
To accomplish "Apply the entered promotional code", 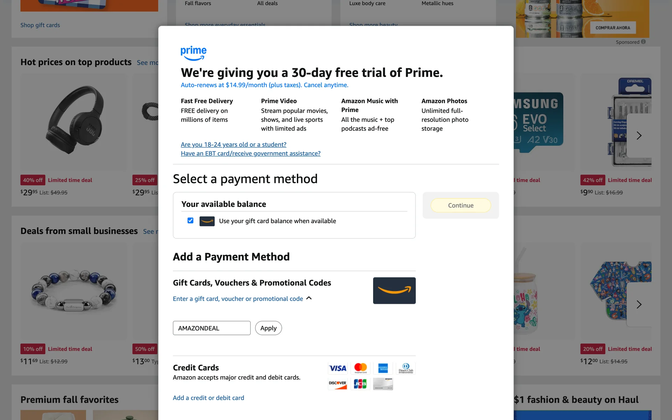I will pos(268,328).
